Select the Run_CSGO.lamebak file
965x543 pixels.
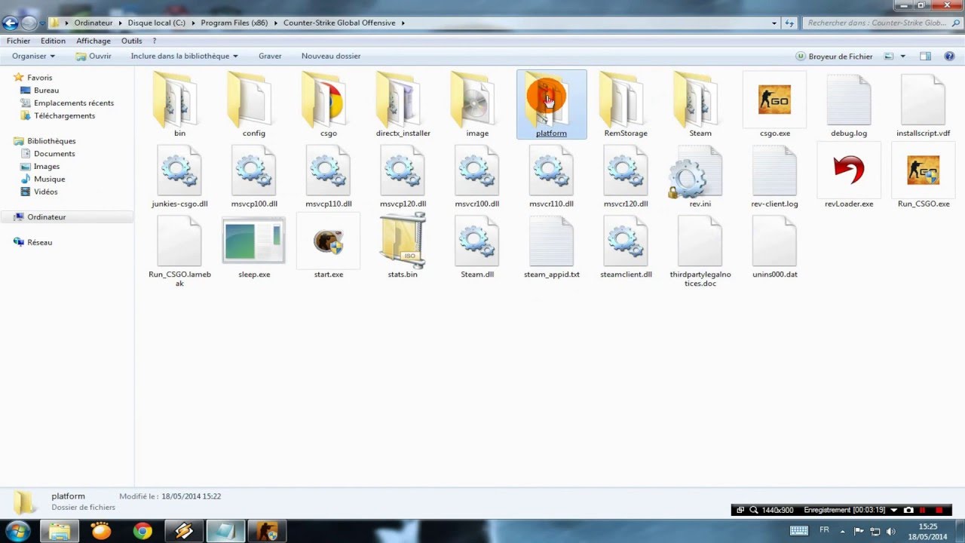pyautogui.click(x=179, y=251)
